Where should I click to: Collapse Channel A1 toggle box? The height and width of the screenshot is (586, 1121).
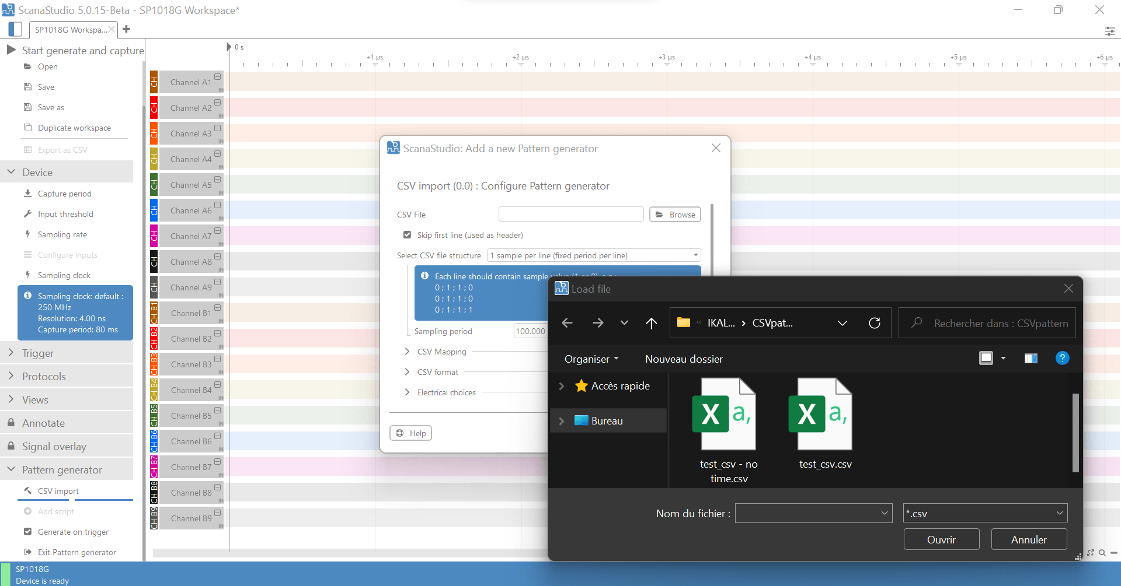point(217,77)
